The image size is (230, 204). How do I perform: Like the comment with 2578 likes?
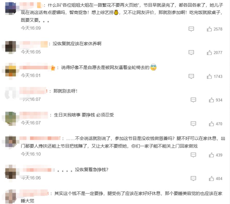pyautogui.click(x=209, y=29)
